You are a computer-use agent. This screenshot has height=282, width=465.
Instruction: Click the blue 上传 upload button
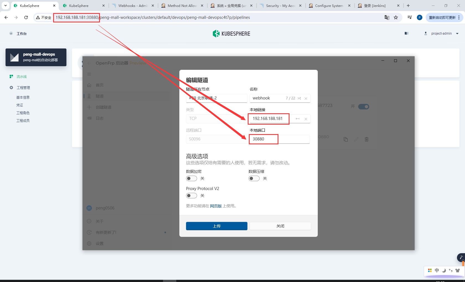click(217, 226)
